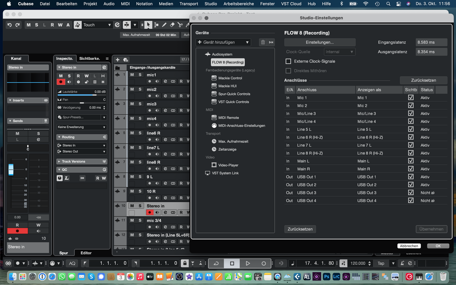Screen dimensions: 456x285
Task: Uncheck visibility for Mic 1 port
Action: [x=411, y=98]
